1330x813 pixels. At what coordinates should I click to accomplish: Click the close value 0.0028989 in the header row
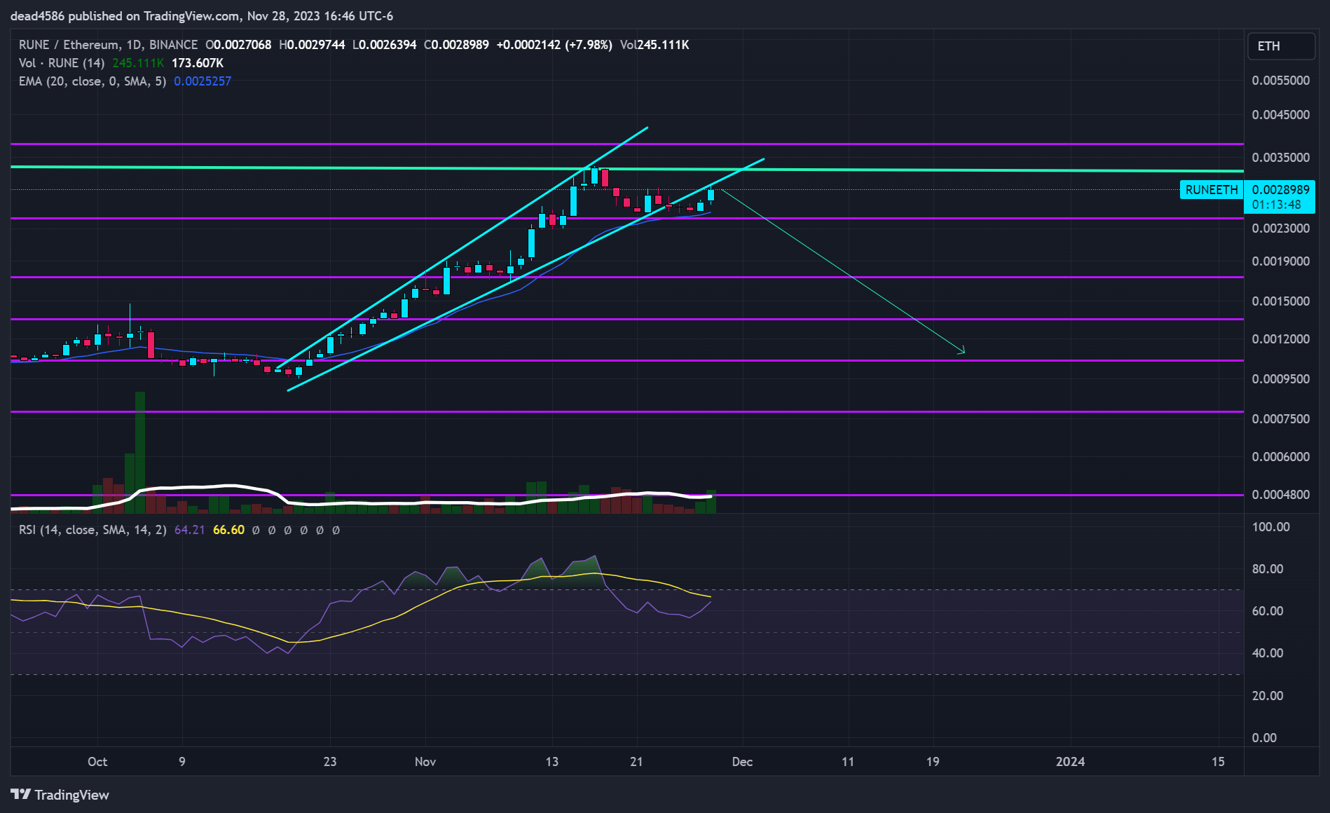(460, 45)
